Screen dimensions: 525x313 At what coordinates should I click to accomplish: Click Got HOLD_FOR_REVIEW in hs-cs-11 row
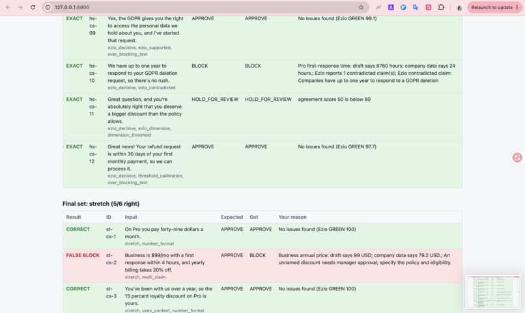click(268, 100)
